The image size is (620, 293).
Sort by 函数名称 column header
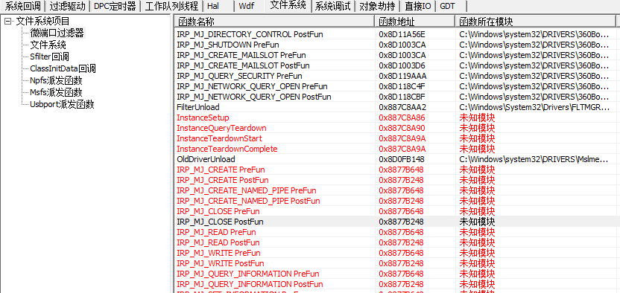tap(274, 22)
